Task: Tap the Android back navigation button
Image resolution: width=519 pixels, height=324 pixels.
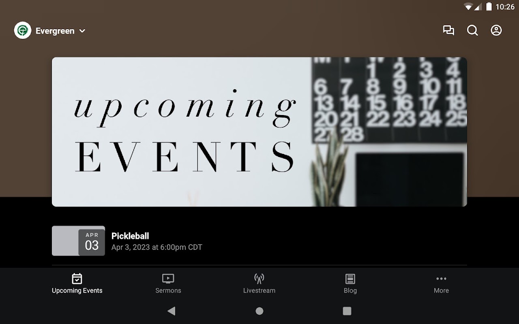Action: tap(172, 311)
